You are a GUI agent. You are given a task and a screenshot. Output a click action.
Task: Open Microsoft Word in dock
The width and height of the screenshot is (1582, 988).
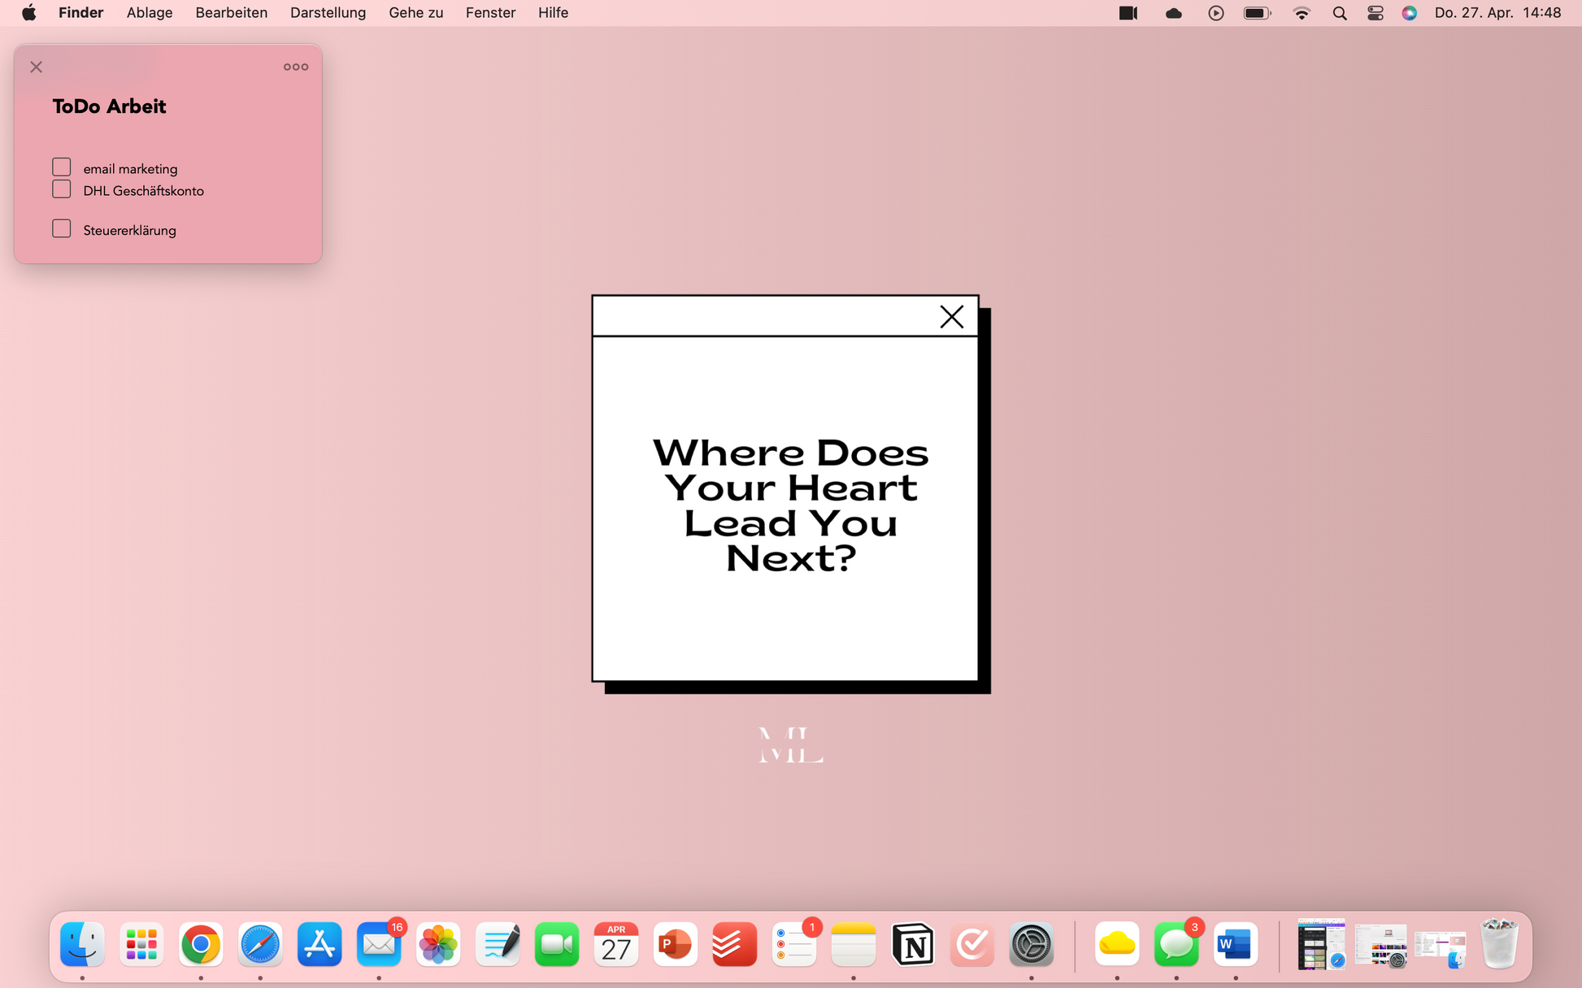1235,944
